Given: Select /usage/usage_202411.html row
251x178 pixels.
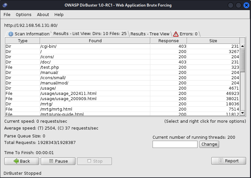Looking at the screenshot, I should [122, 93].
